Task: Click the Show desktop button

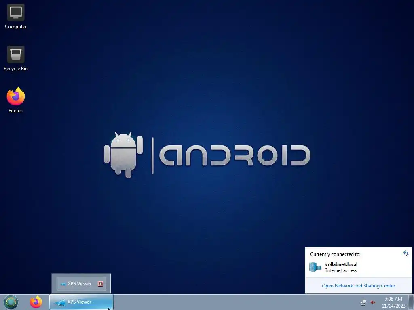Action: pyautogui.click(x=411, y=302)
